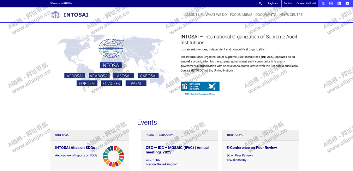The width and height of the screenshot is (353, 171).
Task: Click the SDG 16 Peace Justice badge
Action: [200, 86]
